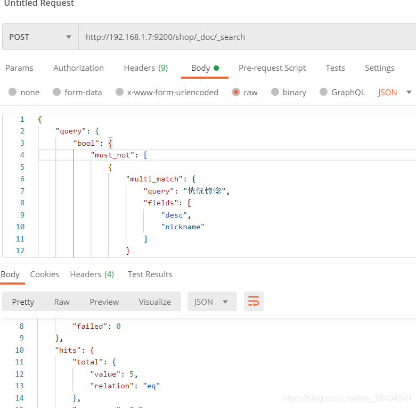
Task: Open the request Settings tab
Action: tap(379, 68)
